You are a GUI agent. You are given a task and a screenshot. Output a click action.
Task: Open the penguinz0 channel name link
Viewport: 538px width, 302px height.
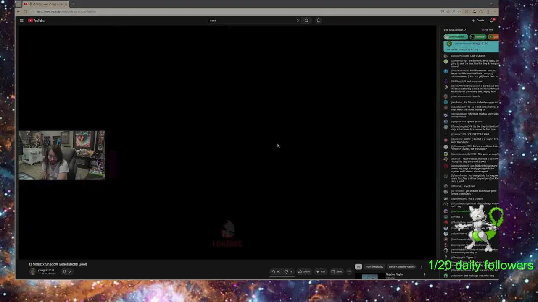(45, 270)
